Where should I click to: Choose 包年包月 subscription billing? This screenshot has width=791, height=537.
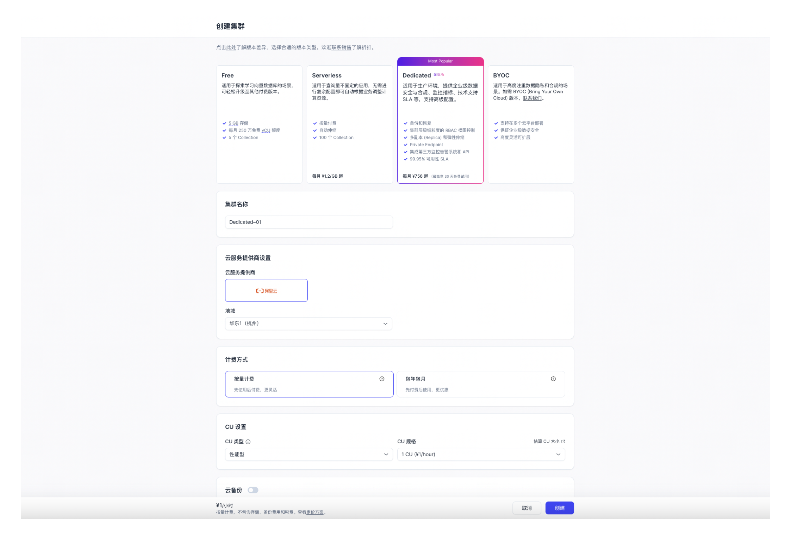coord(481,384)
